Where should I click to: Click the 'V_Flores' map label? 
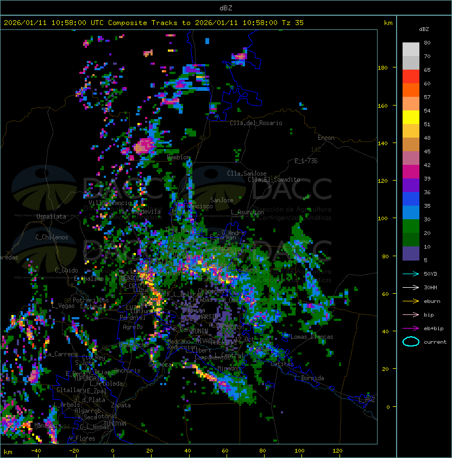click(x=82, y=438)
